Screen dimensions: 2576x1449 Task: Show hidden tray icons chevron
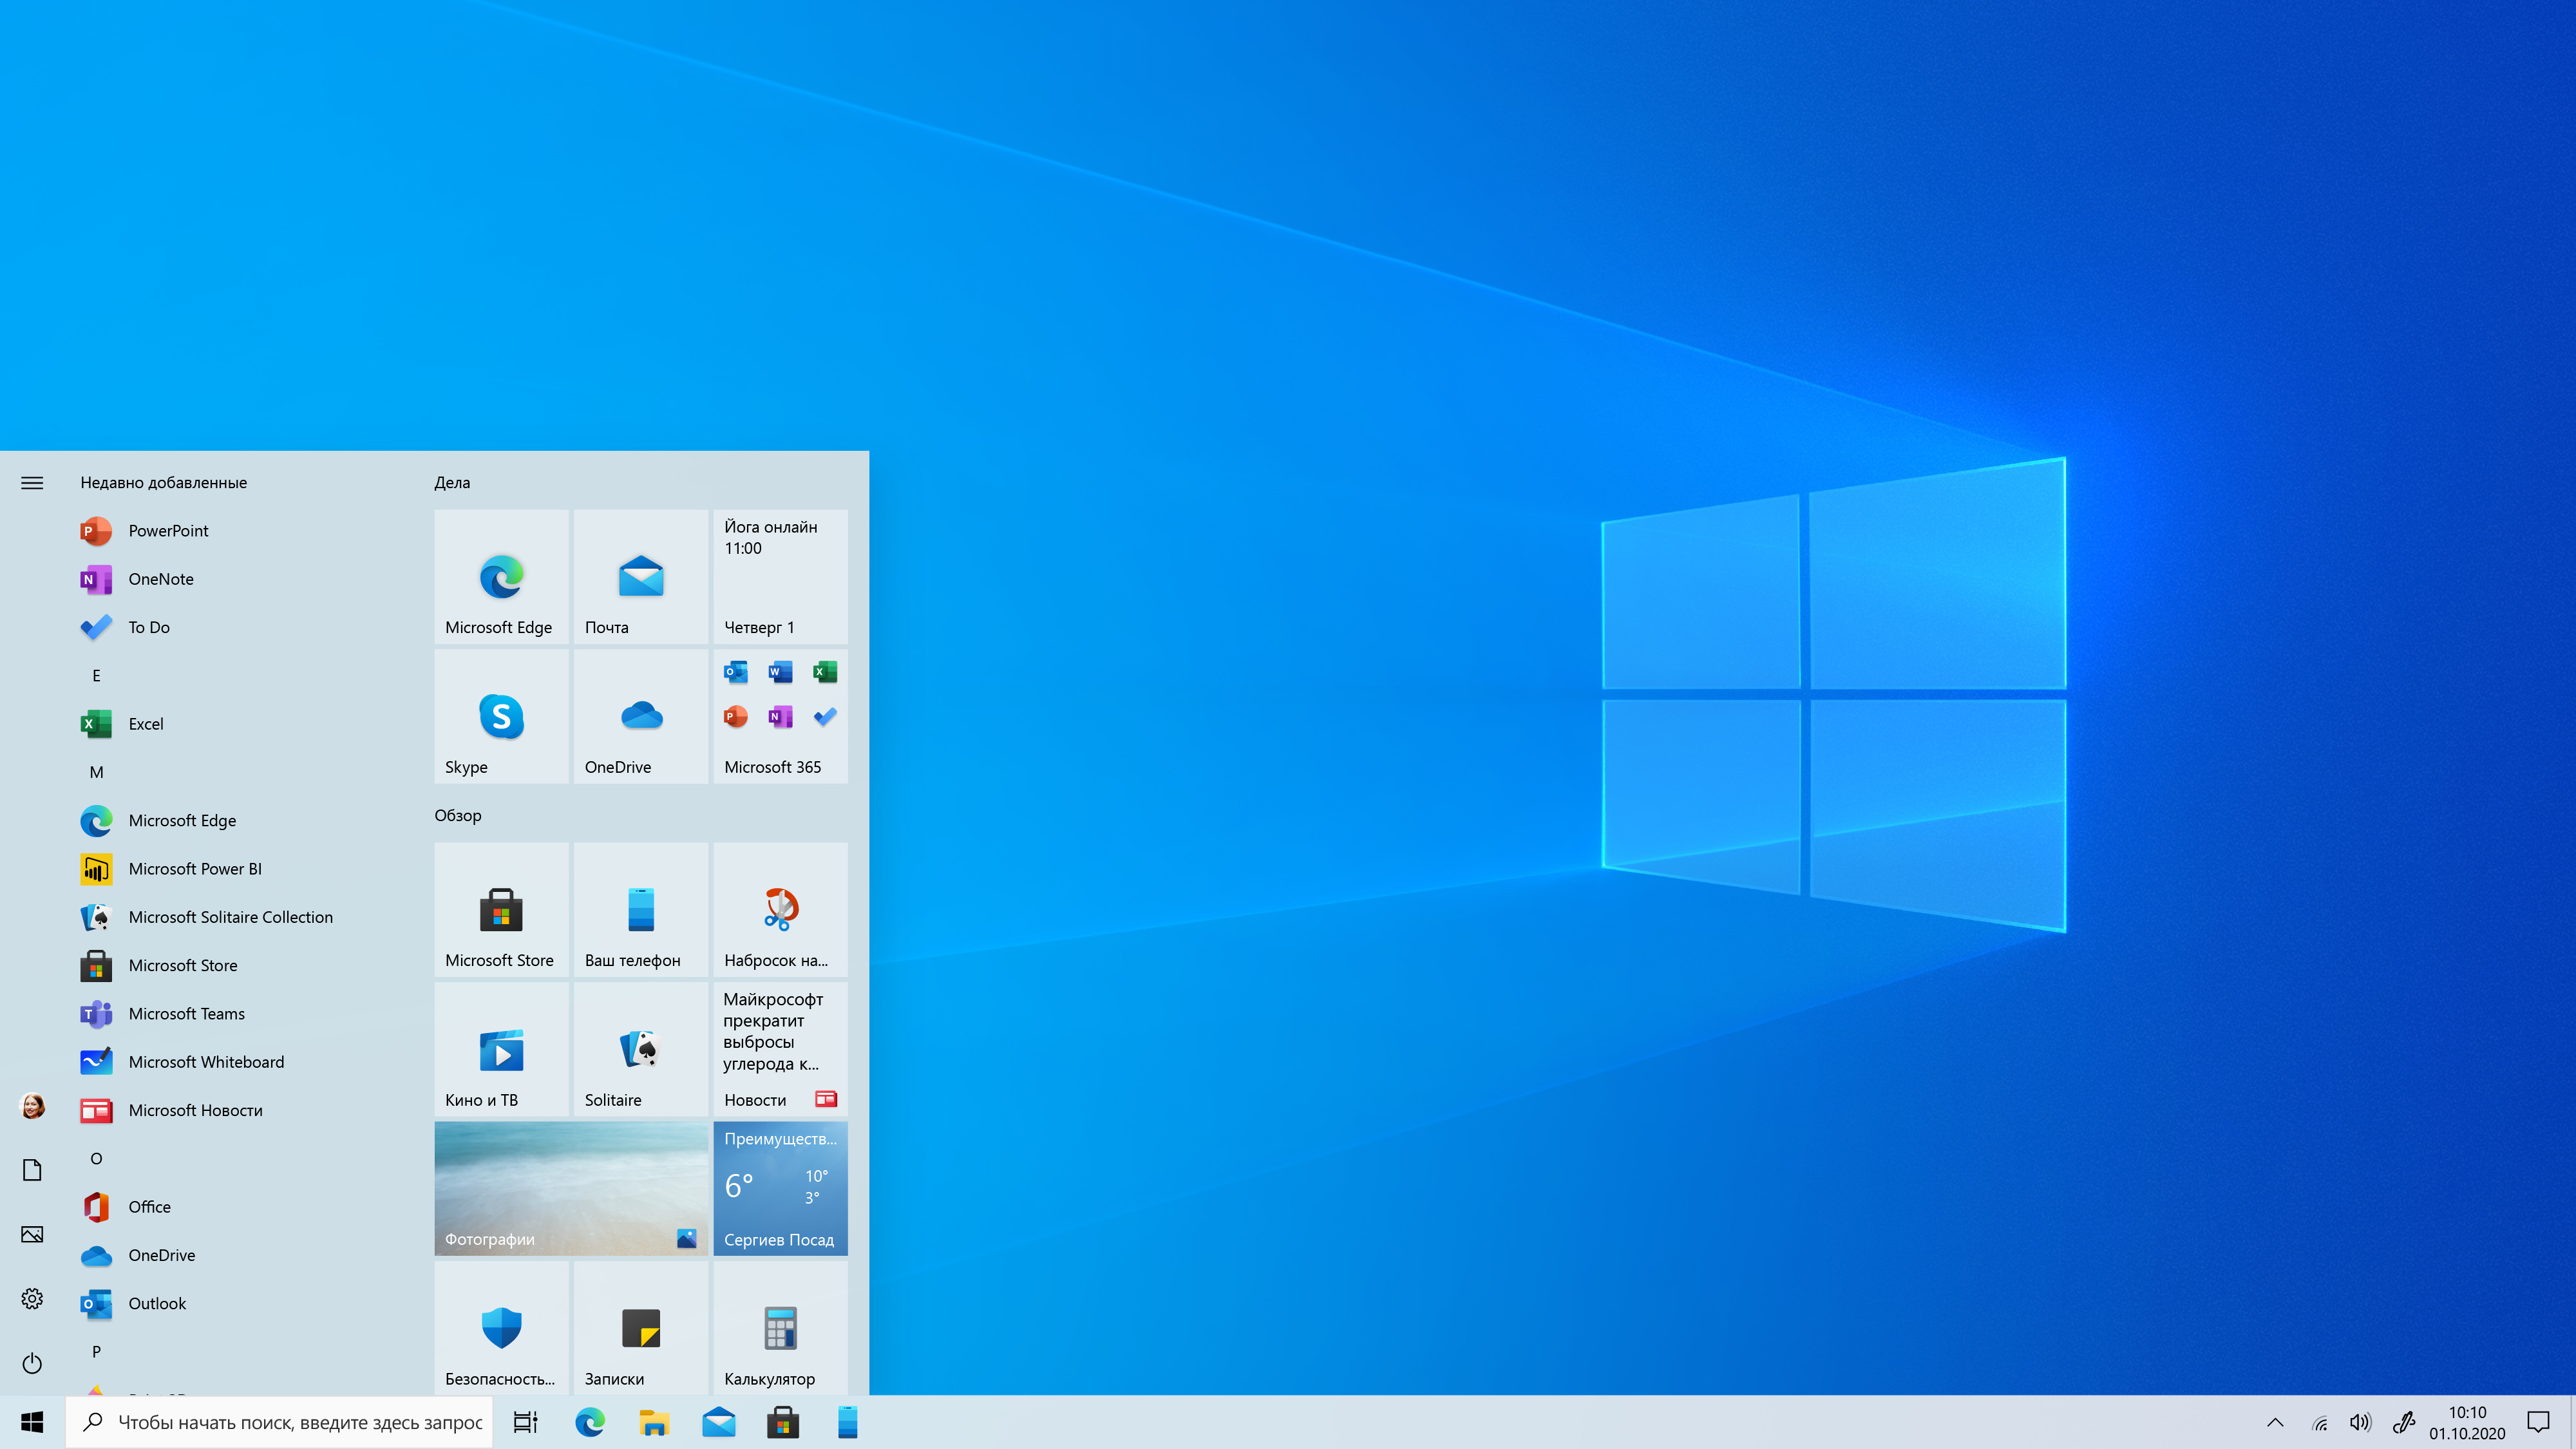click(x=2275, y=1422)
